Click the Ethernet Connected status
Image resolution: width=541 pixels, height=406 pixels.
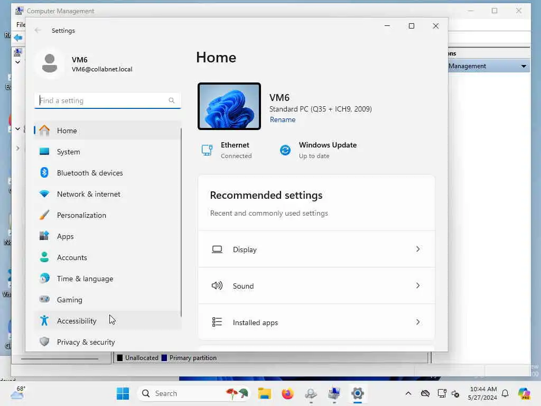[236, 156]
